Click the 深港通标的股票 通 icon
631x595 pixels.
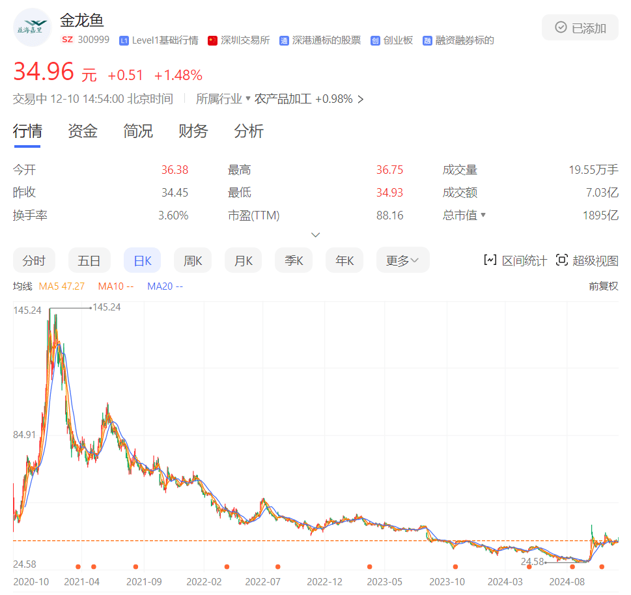(284, 40)
